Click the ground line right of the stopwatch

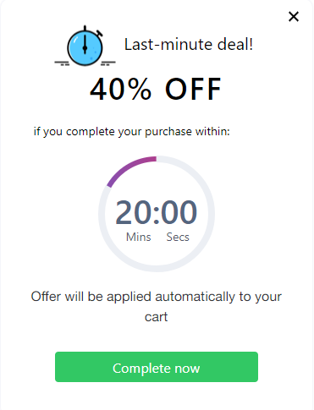(108, 63)
